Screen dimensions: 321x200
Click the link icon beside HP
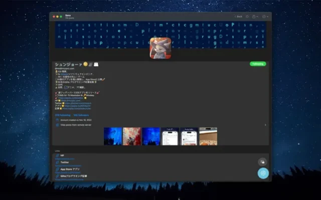[58, 155]
